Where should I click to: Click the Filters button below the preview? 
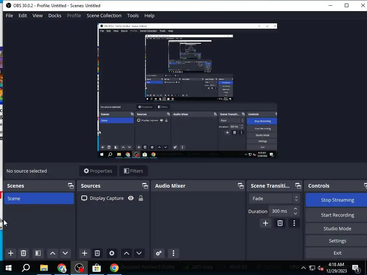[133, 171]
